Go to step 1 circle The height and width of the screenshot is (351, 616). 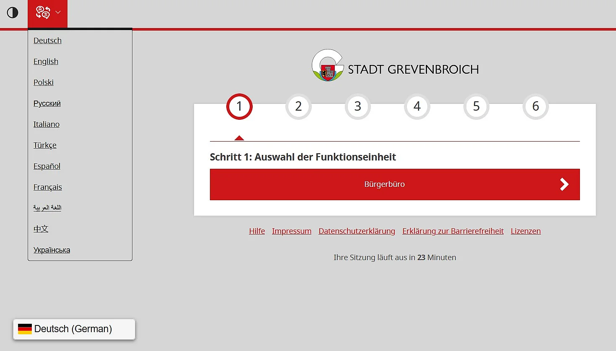coord(239,106)
